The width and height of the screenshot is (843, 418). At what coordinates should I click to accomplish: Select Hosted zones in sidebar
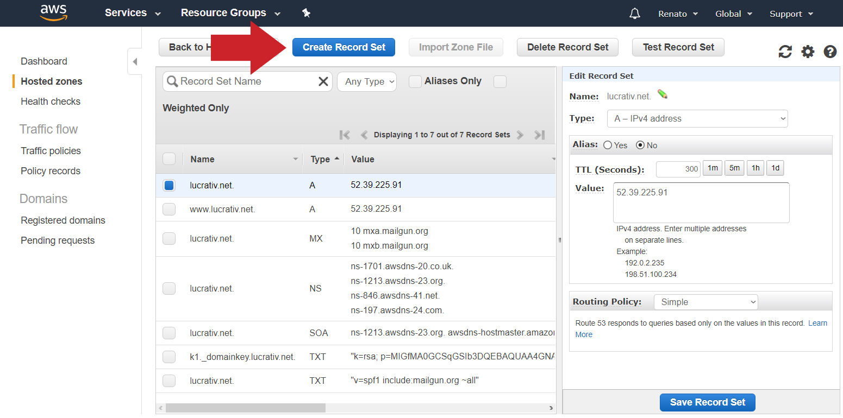click(52, 81)
